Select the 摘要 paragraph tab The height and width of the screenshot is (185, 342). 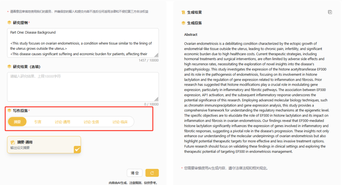(x=17, y=122)
